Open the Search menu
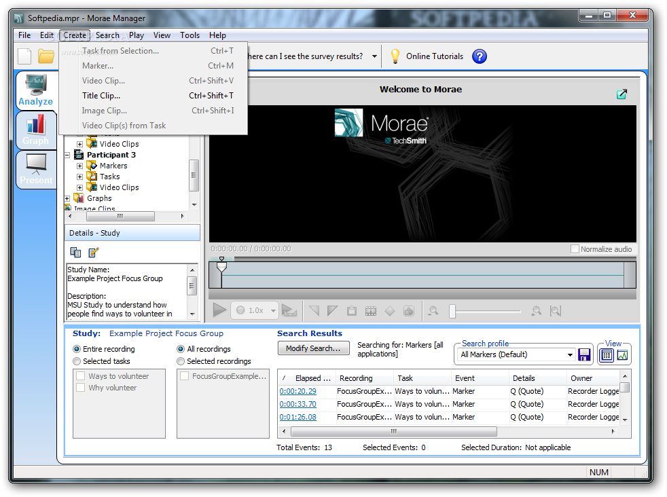The height and width of the screenshot is (497, 667). [107, 35]
